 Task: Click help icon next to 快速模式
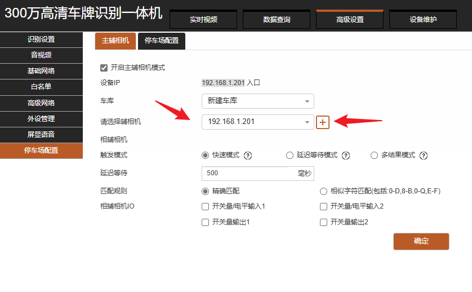pyautogui.click(x=247, y=156)
